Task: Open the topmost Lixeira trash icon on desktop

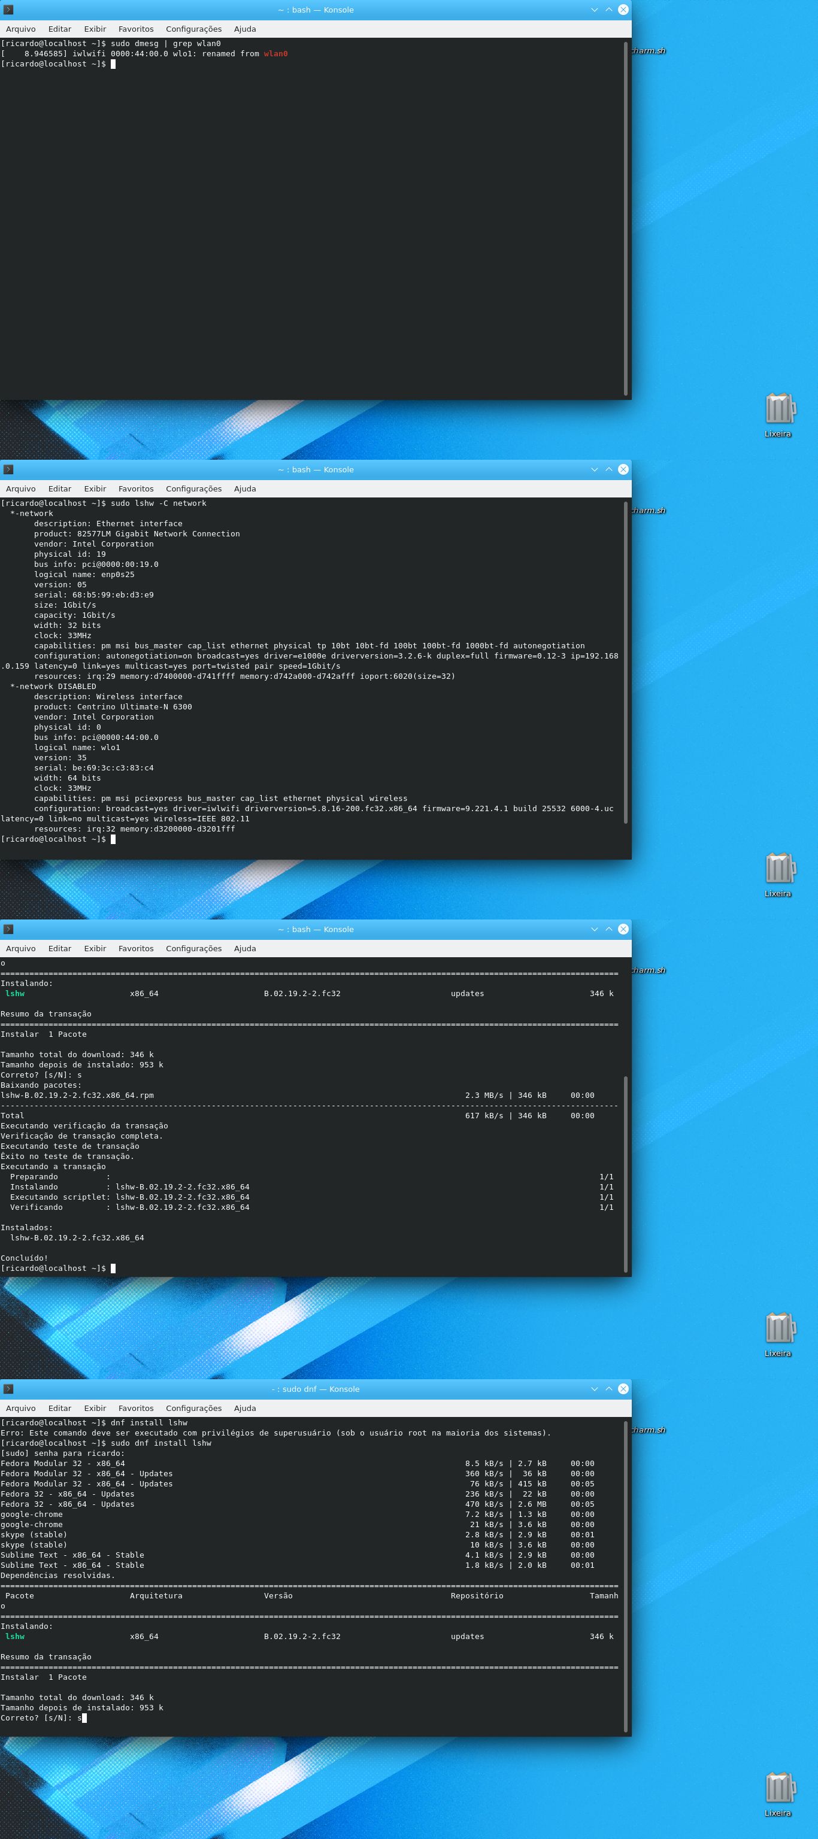Action: click(778, 410)
